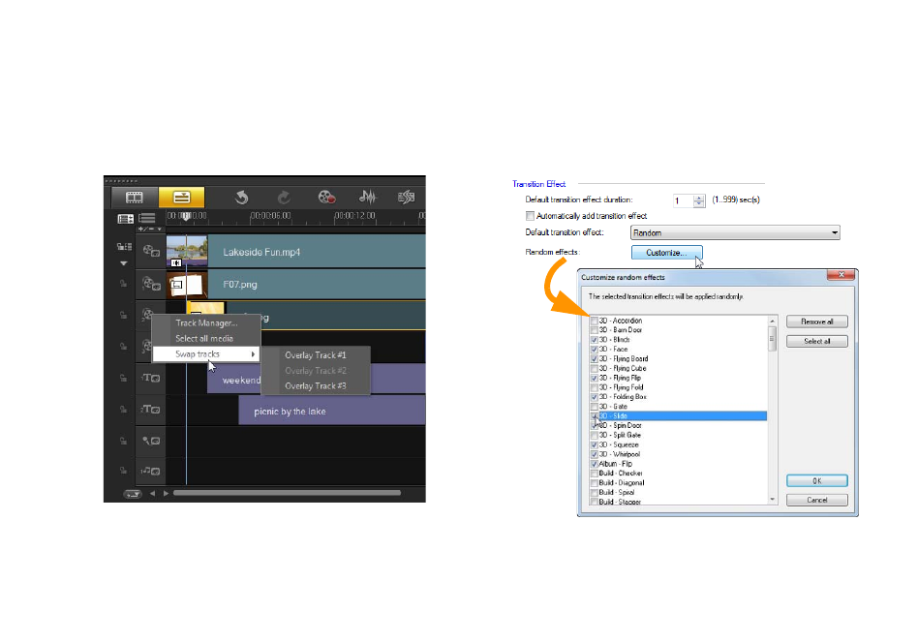The width and height of the screenshot is (918, 643).
Task: Select the F07.png overlay clip
Action: [295, 284]
